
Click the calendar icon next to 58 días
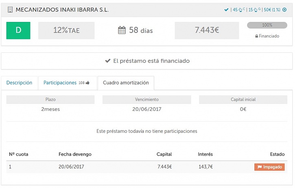tap(122, 30)
